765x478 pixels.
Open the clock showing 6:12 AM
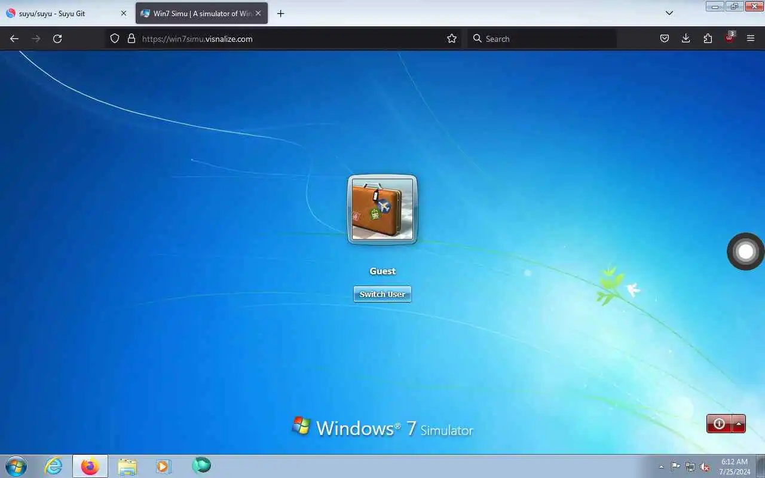tap(735, 467)
